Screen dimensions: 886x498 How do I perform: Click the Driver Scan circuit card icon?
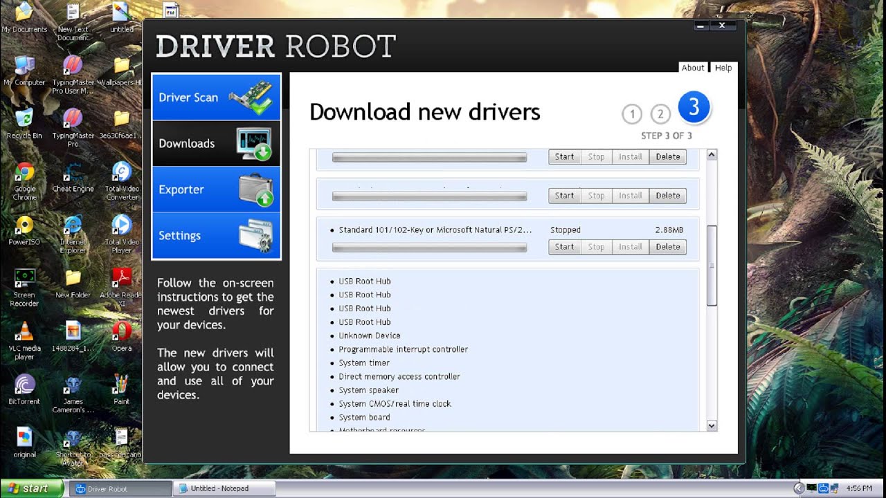[x=251, y=98]
